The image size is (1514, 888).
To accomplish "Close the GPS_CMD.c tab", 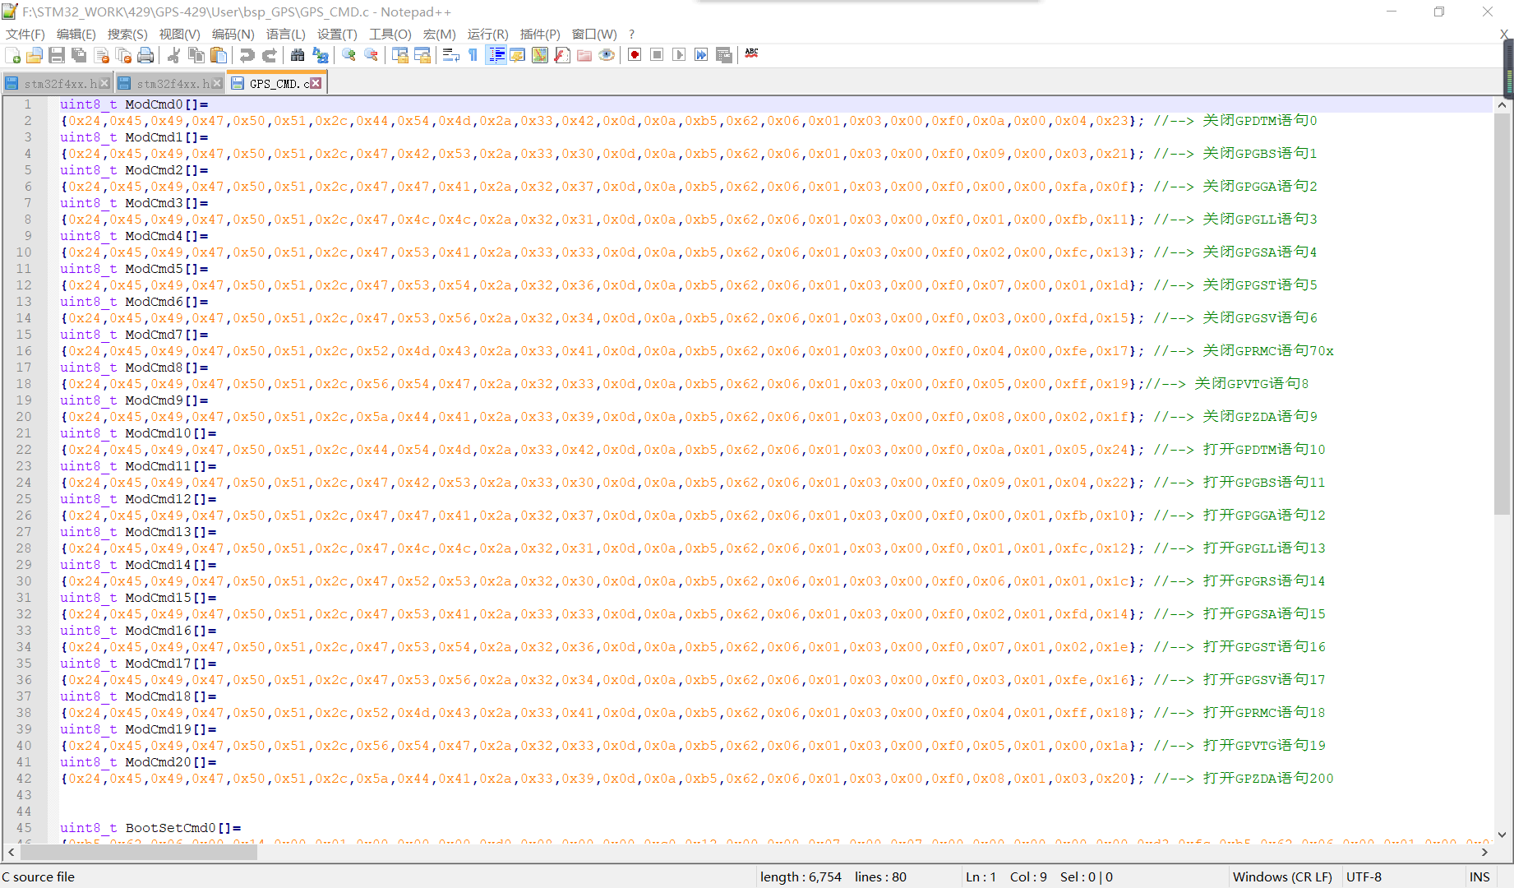I will (x=316, y=83).
